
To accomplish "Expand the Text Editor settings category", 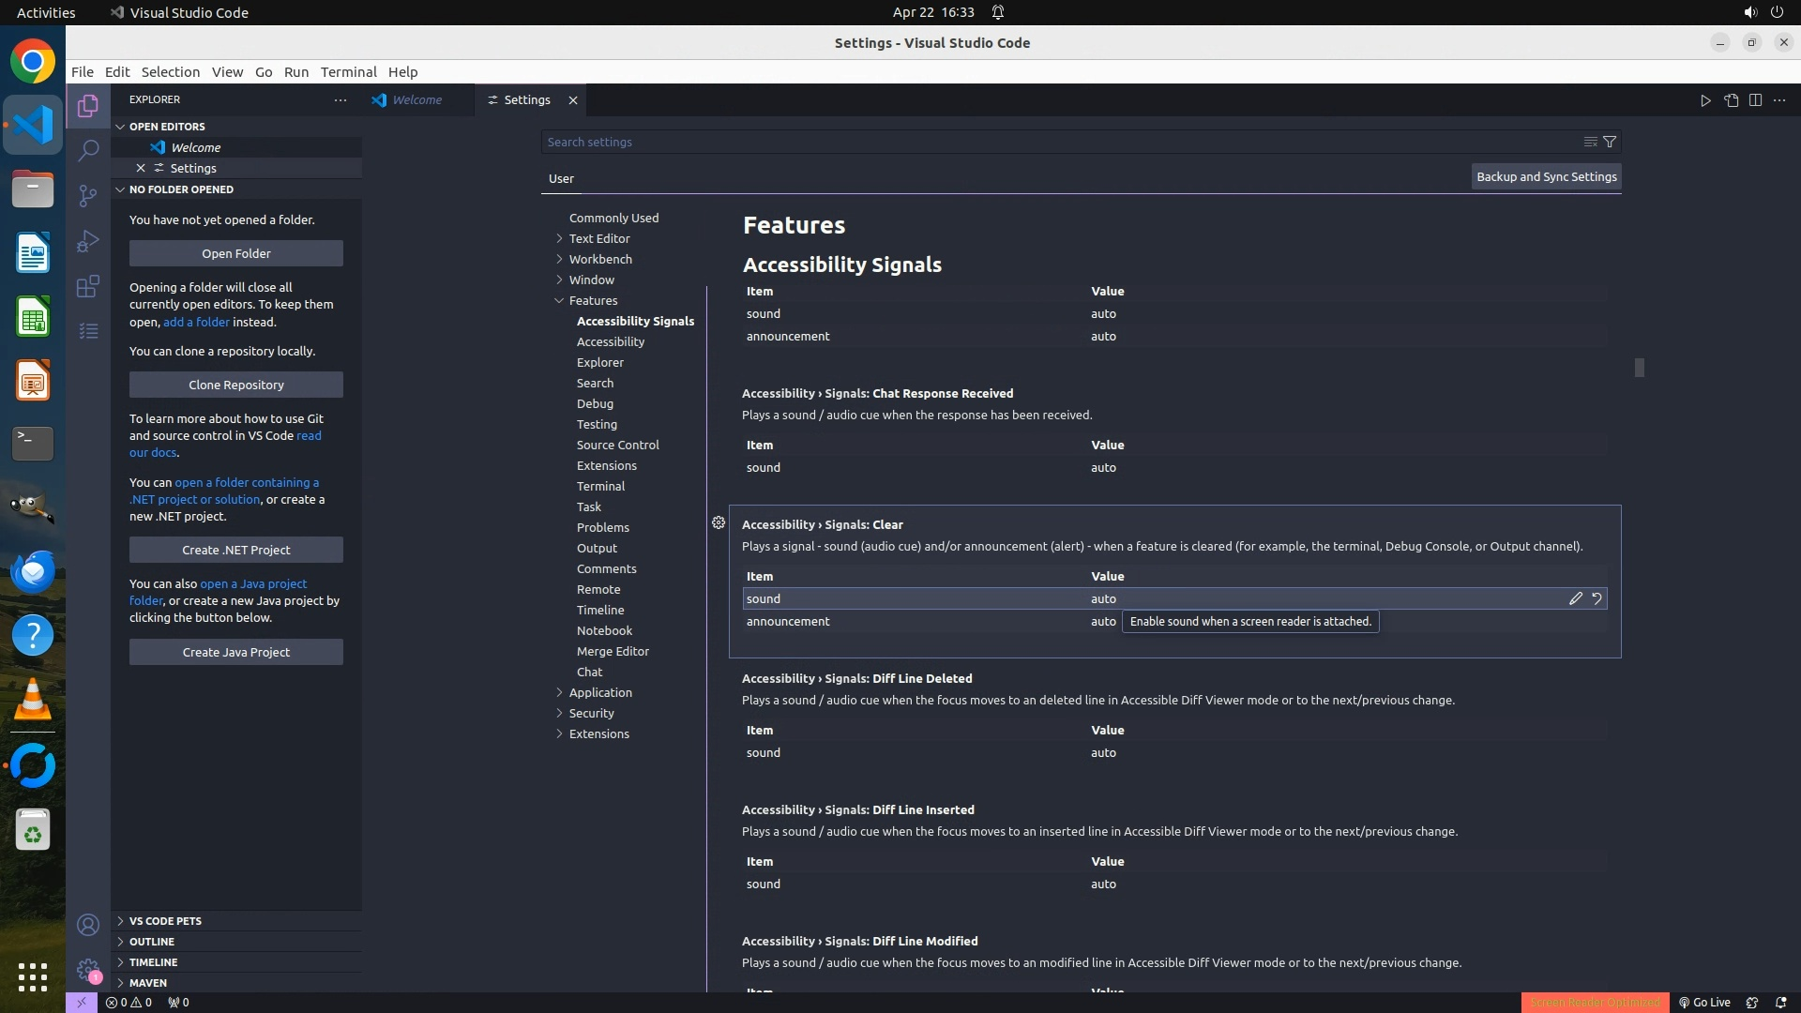I will (x=598, y=238).
